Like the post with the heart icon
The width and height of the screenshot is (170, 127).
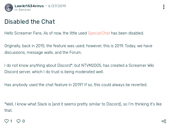[7, 121]
